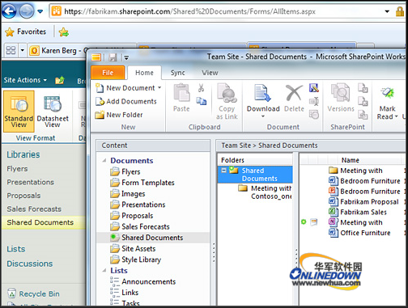This screenshot has width=408, height=308.
Task: Collapse the Shared Documents folder tree node
Action: tap(223, 171)
